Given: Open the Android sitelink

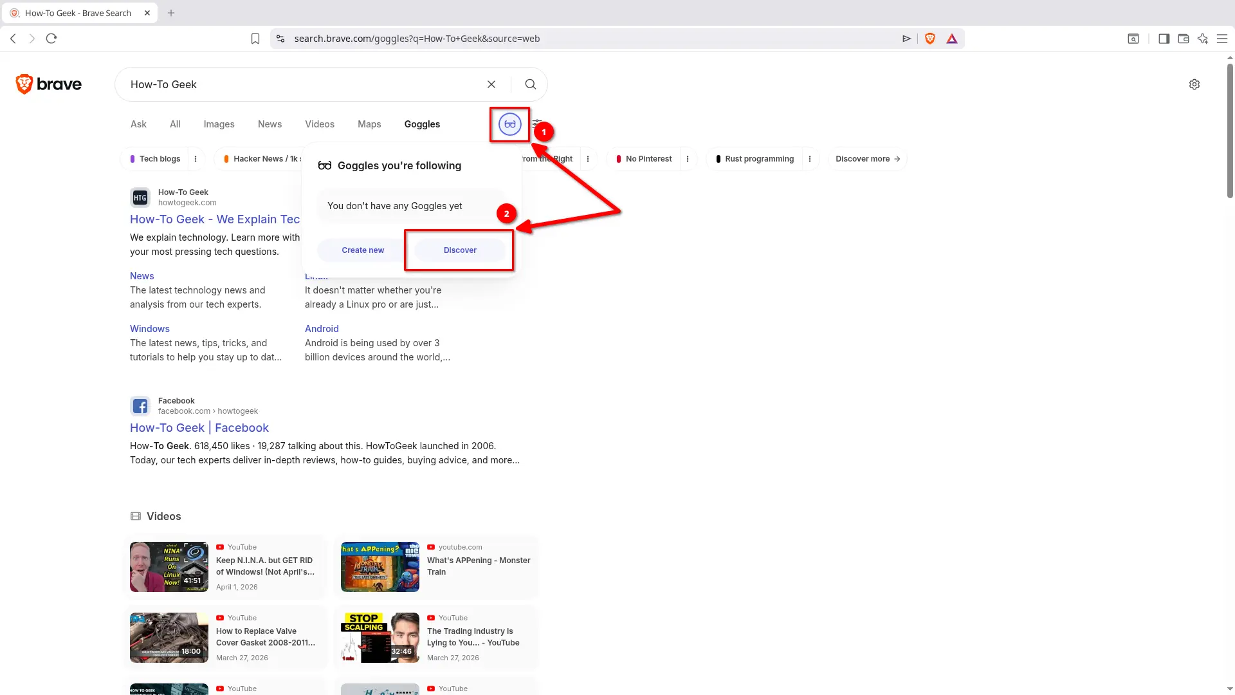Looking at the screenshot, I should click(x=322, y=329).
